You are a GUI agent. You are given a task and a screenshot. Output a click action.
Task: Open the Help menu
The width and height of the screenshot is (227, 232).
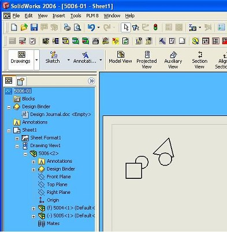pos(130,16)
